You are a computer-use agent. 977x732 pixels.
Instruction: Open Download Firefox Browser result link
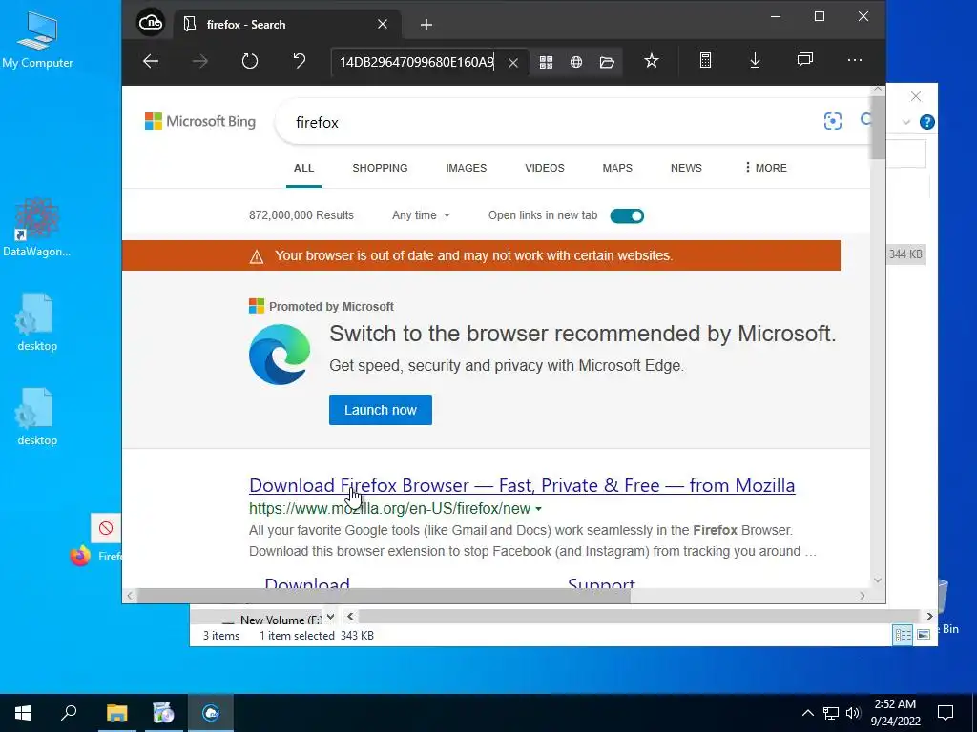522,485
